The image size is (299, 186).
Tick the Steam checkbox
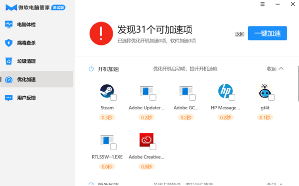click(x=114, y=97)
